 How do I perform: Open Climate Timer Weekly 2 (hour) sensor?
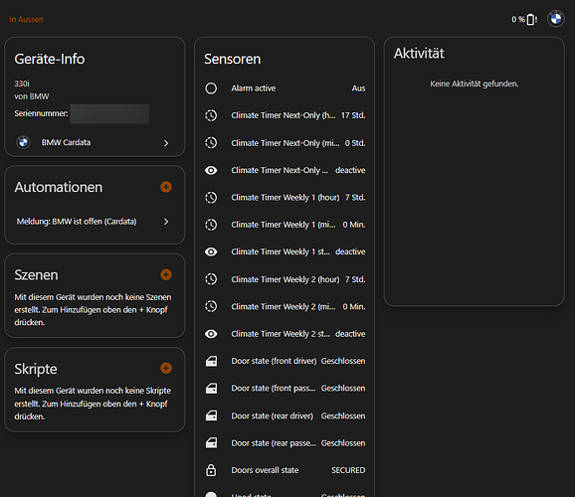285,279
